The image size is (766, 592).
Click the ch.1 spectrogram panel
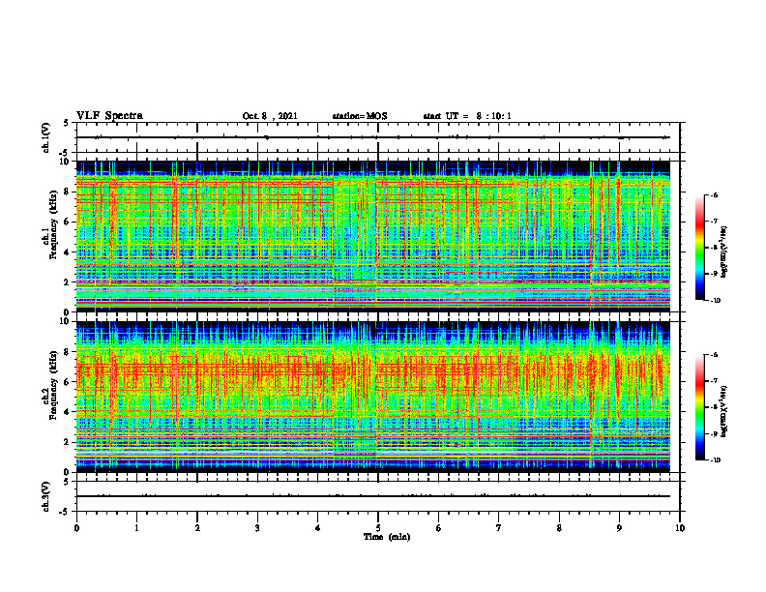click(372, 236)
